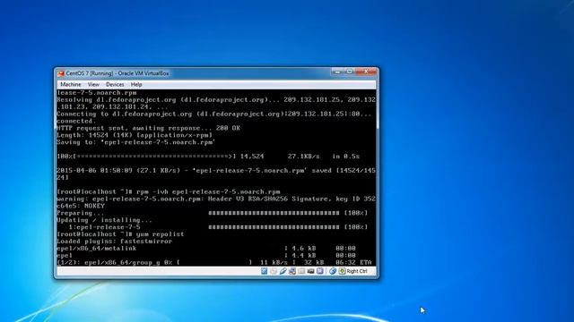Click the hard disk activity indicator icon
This screenshot has height=322, width=574.
[x=264, y=271]
